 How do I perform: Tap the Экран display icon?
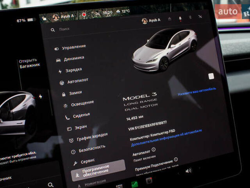coord(69,128)
